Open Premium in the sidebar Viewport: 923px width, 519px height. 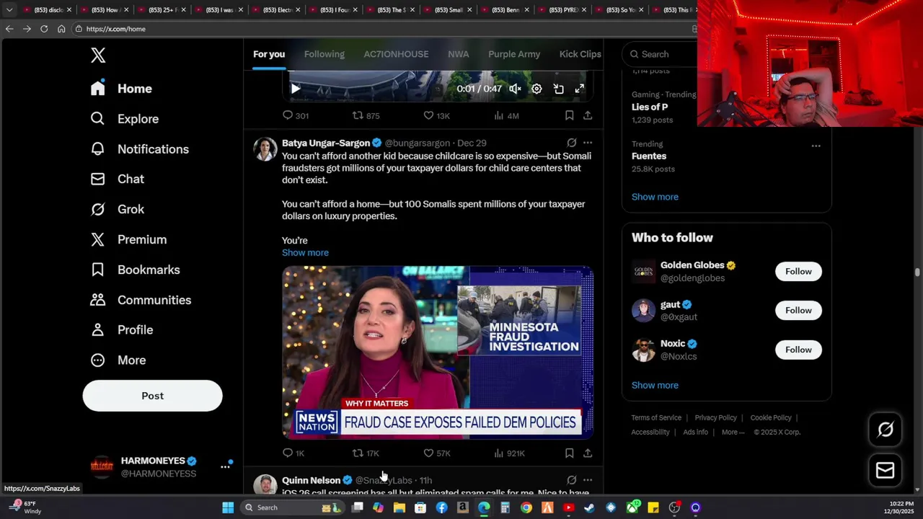tap(128, 239)
